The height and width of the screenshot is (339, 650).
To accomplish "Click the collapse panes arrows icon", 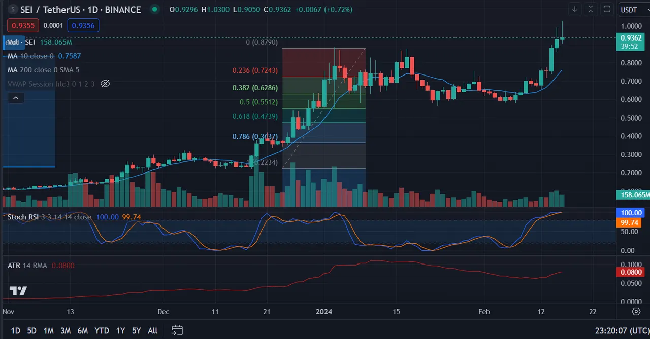I will point(591,9).
